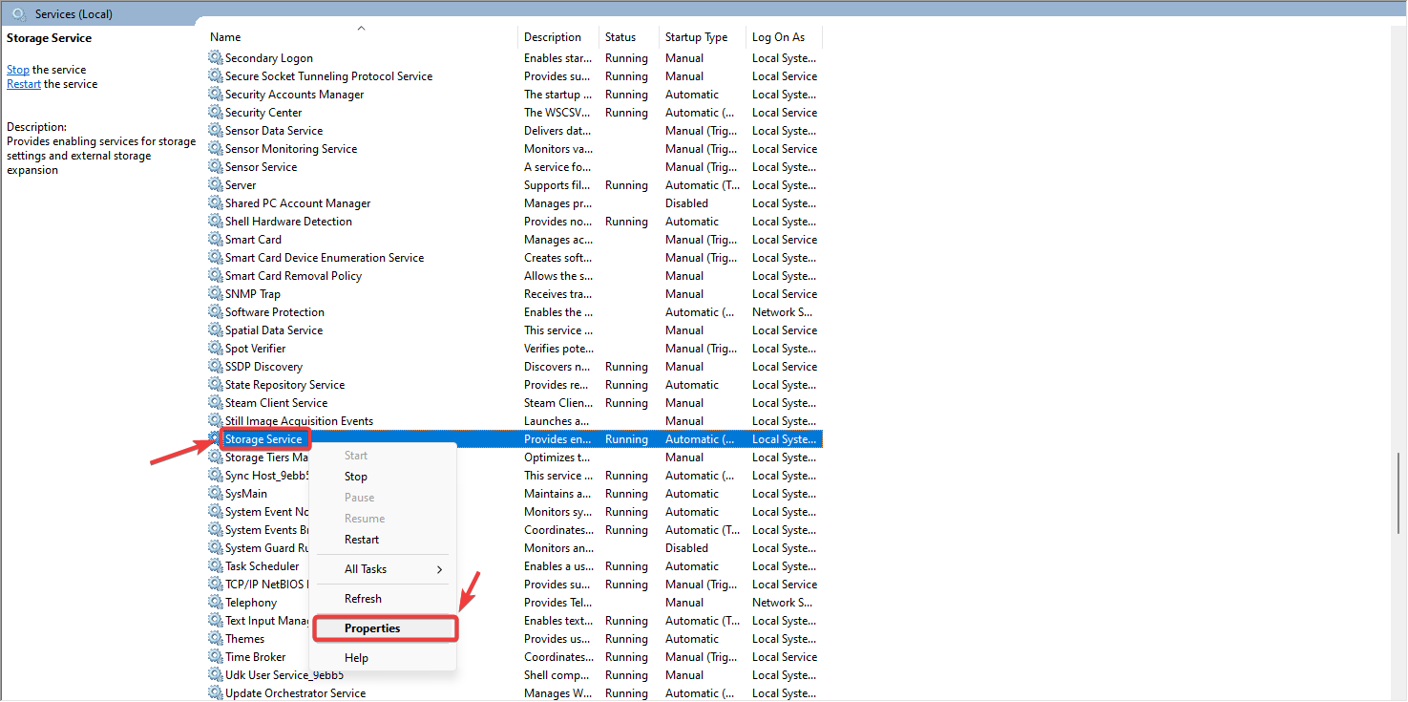Click the Smart Card Removal Policy name
Viewport: 1408px width, 702px height.
(293, 276)
